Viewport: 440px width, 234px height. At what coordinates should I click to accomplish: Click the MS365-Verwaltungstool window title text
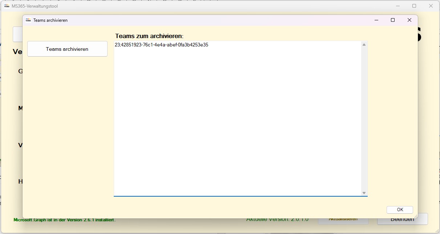35,6
